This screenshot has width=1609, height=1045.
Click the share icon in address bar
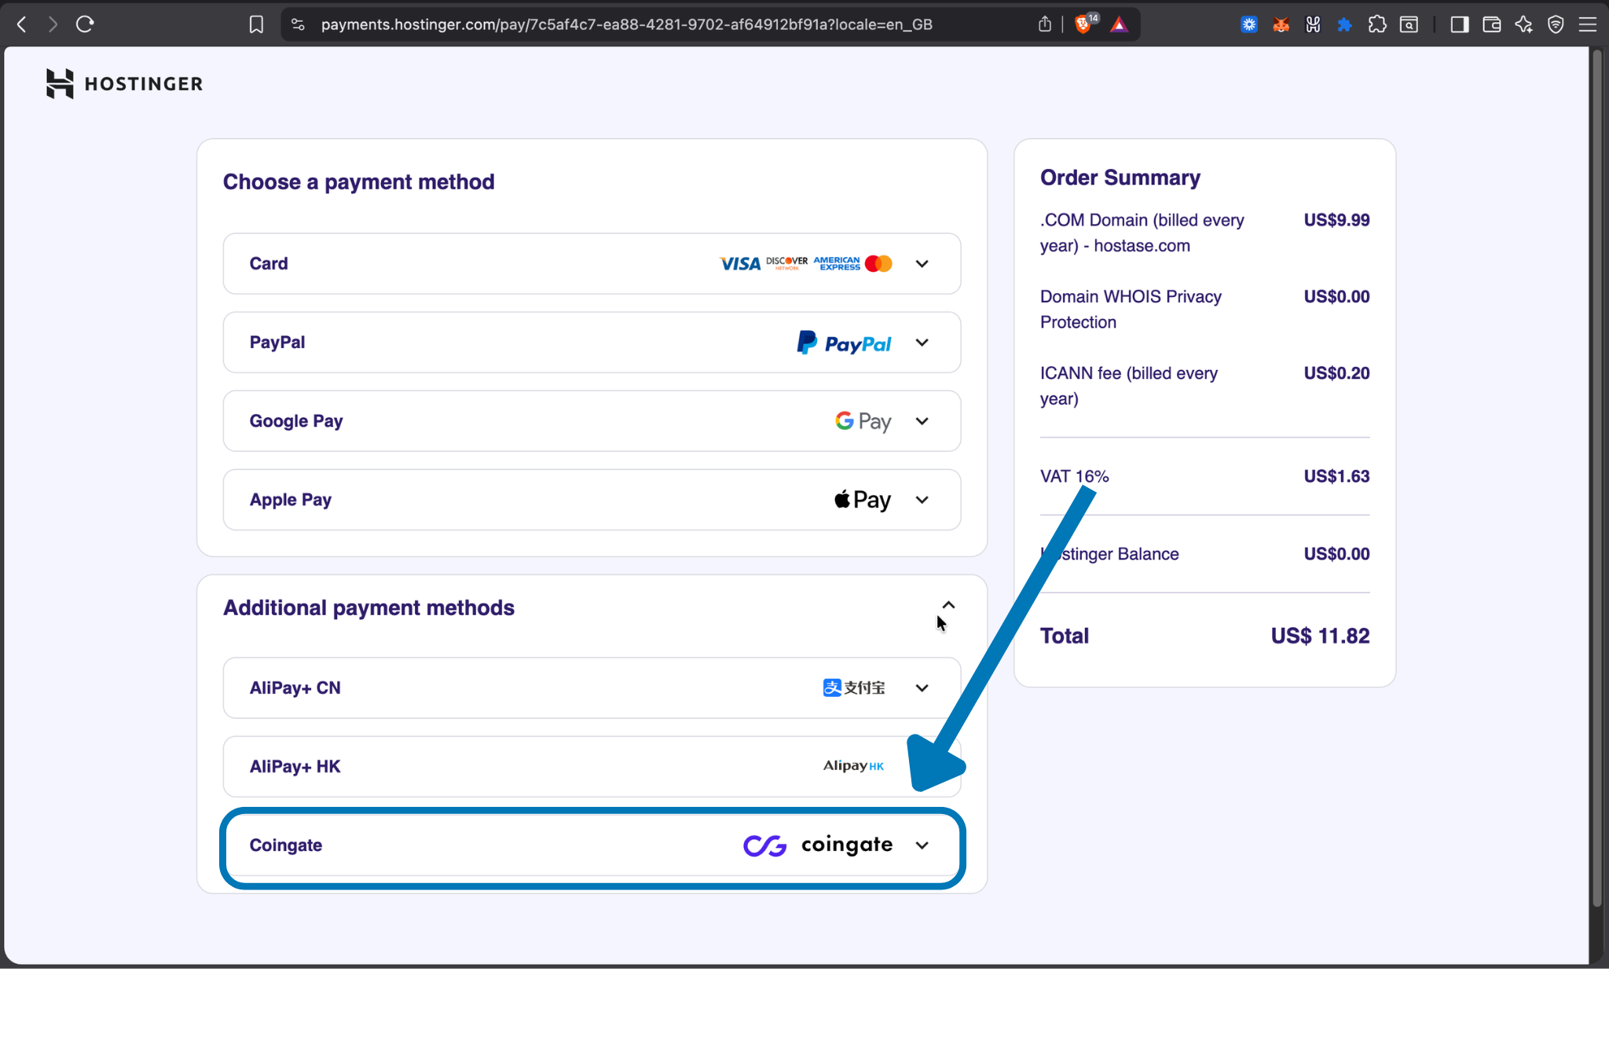point(1045,24)
